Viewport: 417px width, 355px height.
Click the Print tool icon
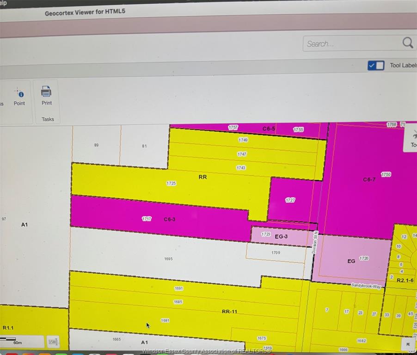(46, 92)
